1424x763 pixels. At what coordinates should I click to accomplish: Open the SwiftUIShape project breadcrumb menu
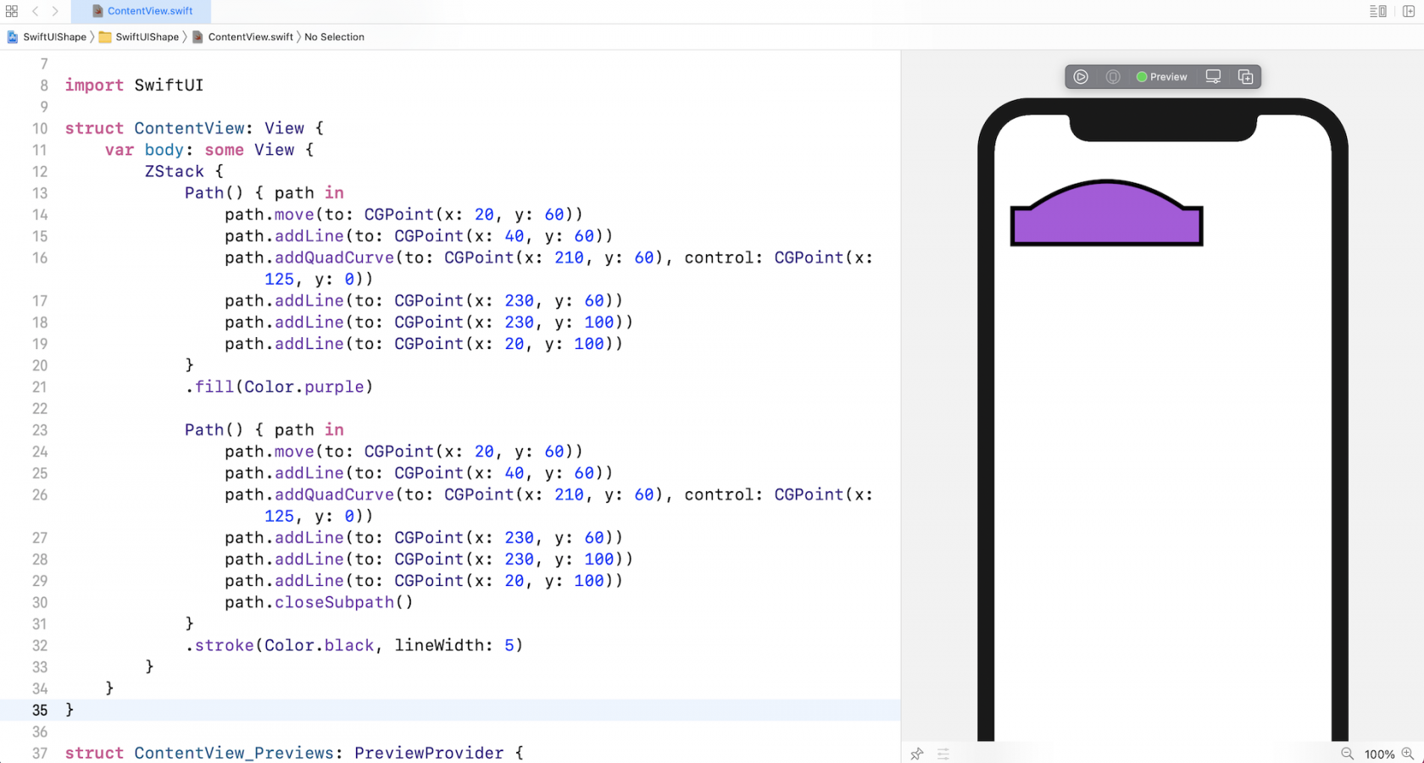point(53,37)
